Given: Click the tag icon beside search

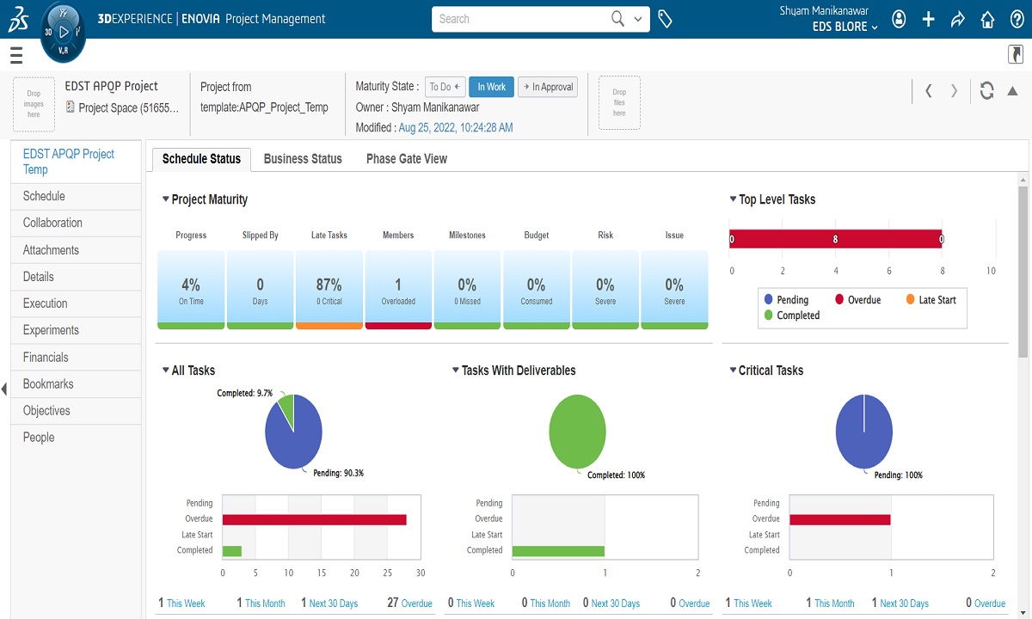Looking at the screenshot, I should 665,19.
